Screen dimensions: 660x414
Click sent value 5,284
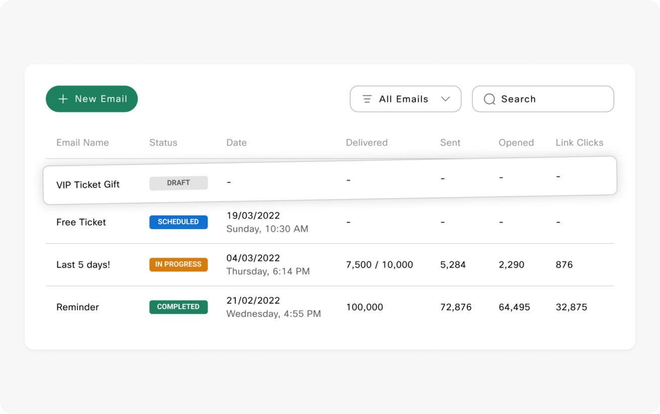(453, 265)
